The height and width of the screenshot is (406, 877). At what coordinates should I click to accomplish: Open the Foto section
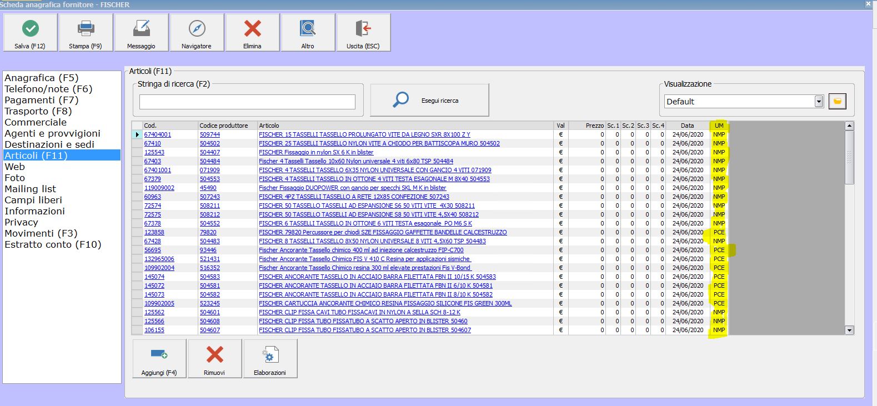(x=14, y=178)
